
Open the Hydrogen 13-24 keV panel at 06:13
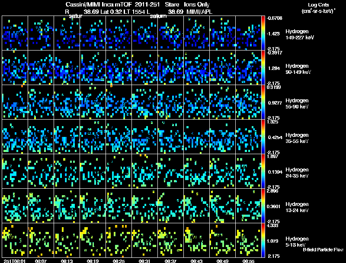pos(67,206)
